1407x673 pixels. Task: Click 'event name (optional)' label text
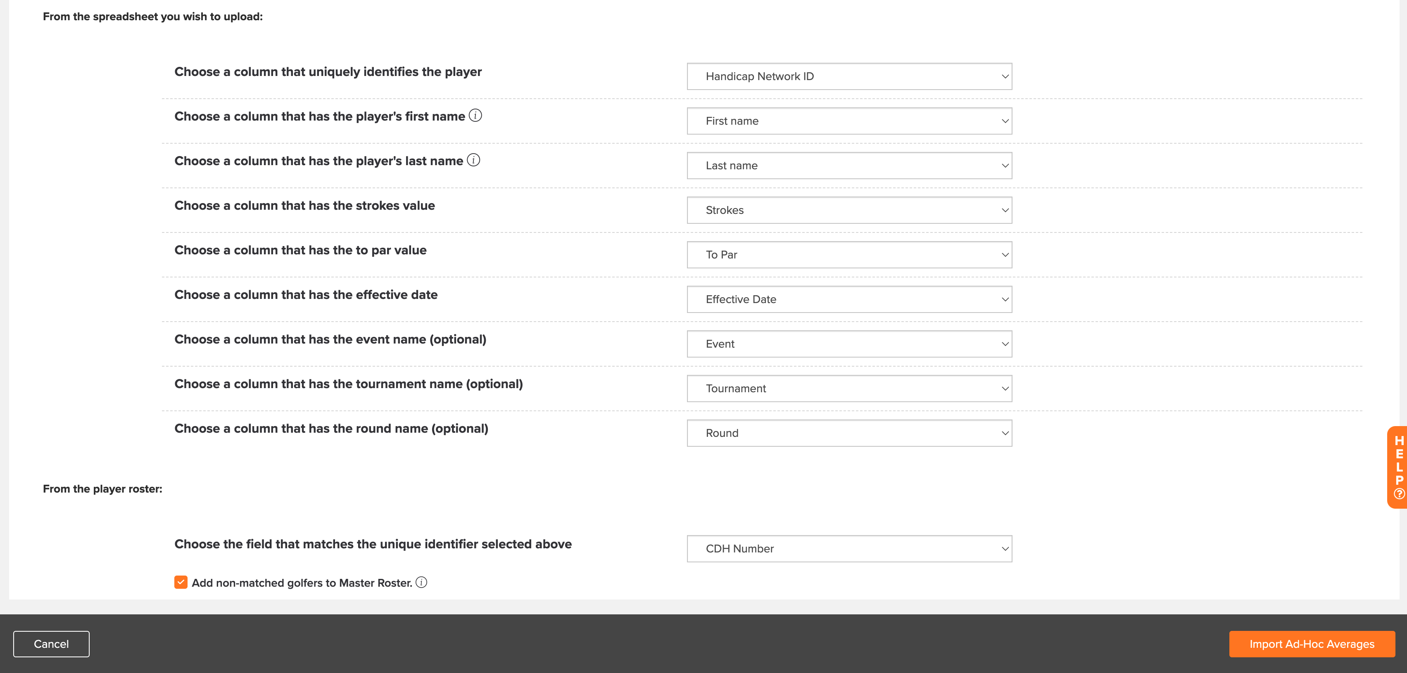[421, 339]
